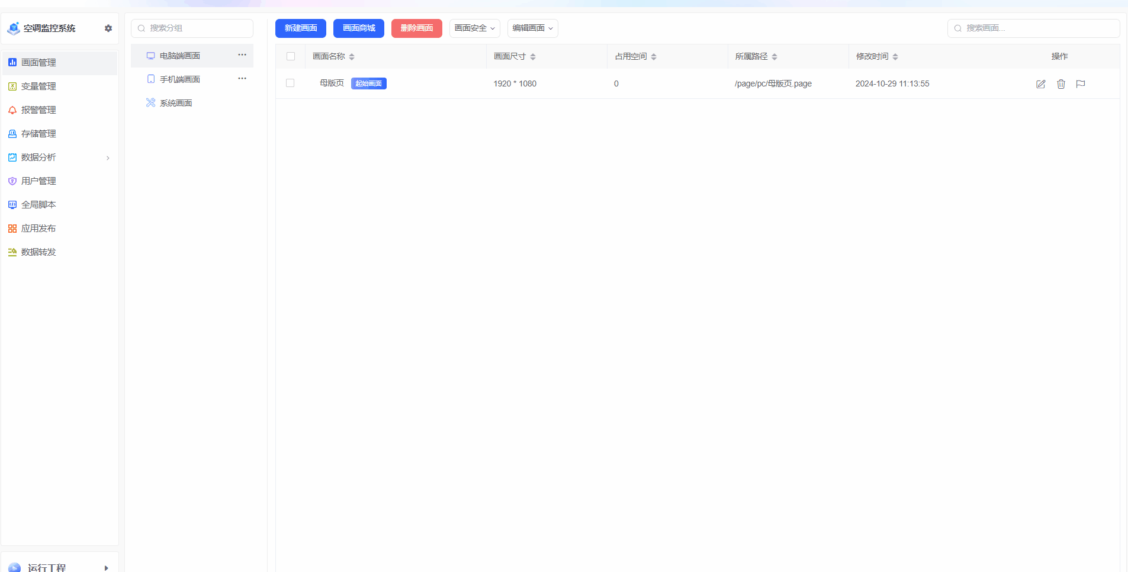Select the 存储管理 storage icon
1128x572 pixels.
pos(12,133)
